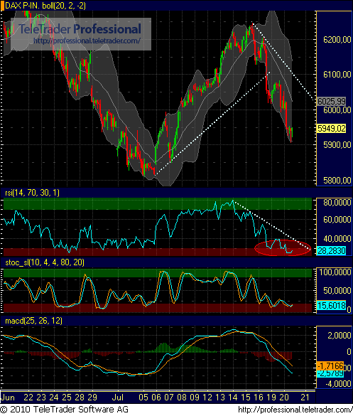
Task: Click date 22 on the time axis
Action: [28, 398]
